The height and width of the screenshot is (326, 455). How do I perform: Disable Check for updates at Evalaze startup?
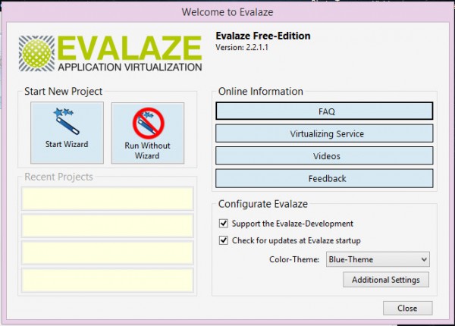(x=223, y=240)
